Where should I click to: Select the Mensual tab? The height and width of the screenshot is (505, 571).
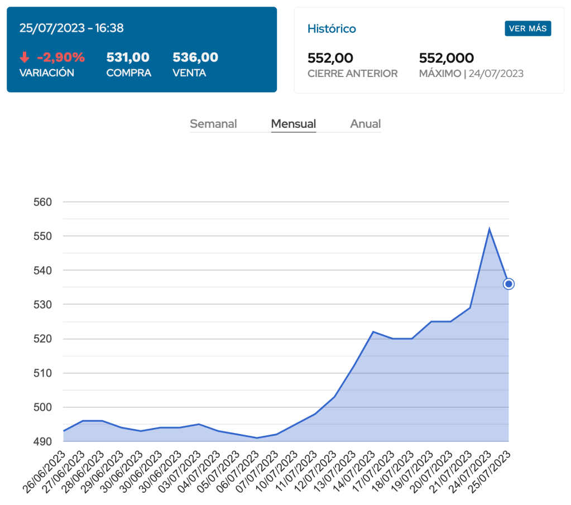point(293,124)
